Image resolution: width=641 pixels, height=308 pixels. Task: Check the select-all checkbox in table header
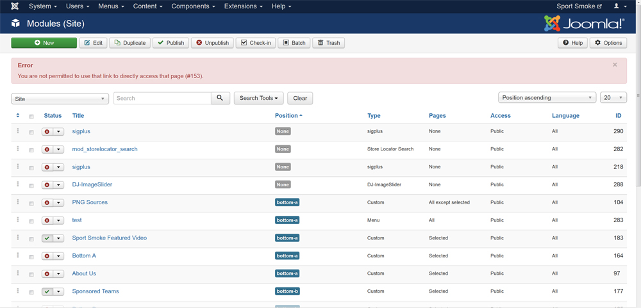(31, 117)
